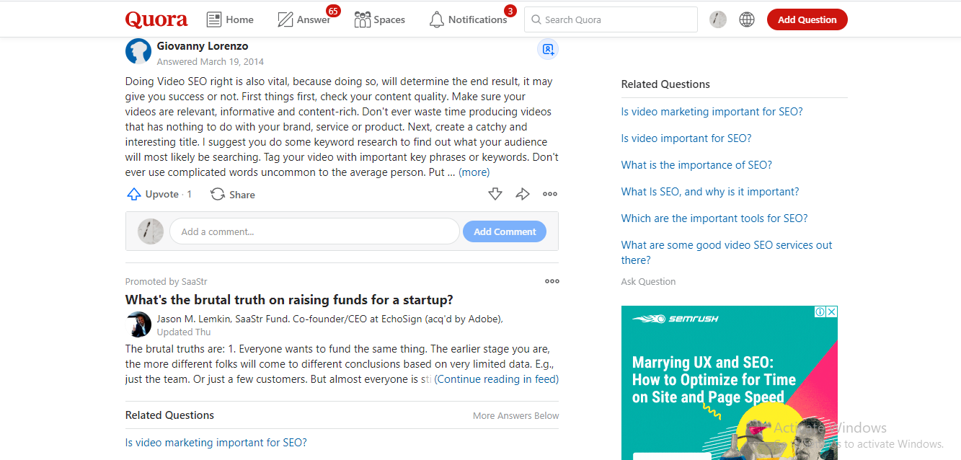Screen dimensions: 961x460
Task: Open the promoted post's three-dot menu
Action: click(x=552, y=281)
